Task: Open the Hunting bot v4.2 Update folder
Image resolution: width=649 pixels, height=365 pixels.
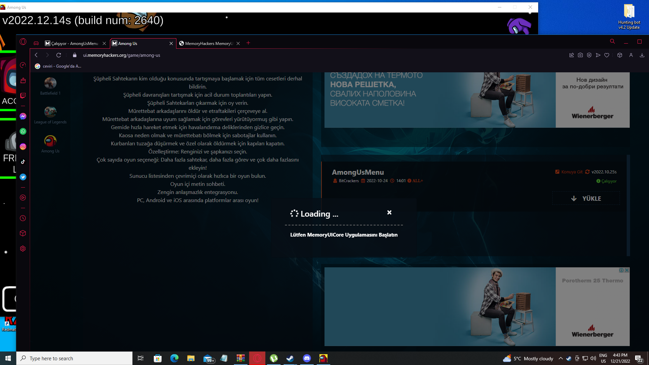Action: click(629, 17)
